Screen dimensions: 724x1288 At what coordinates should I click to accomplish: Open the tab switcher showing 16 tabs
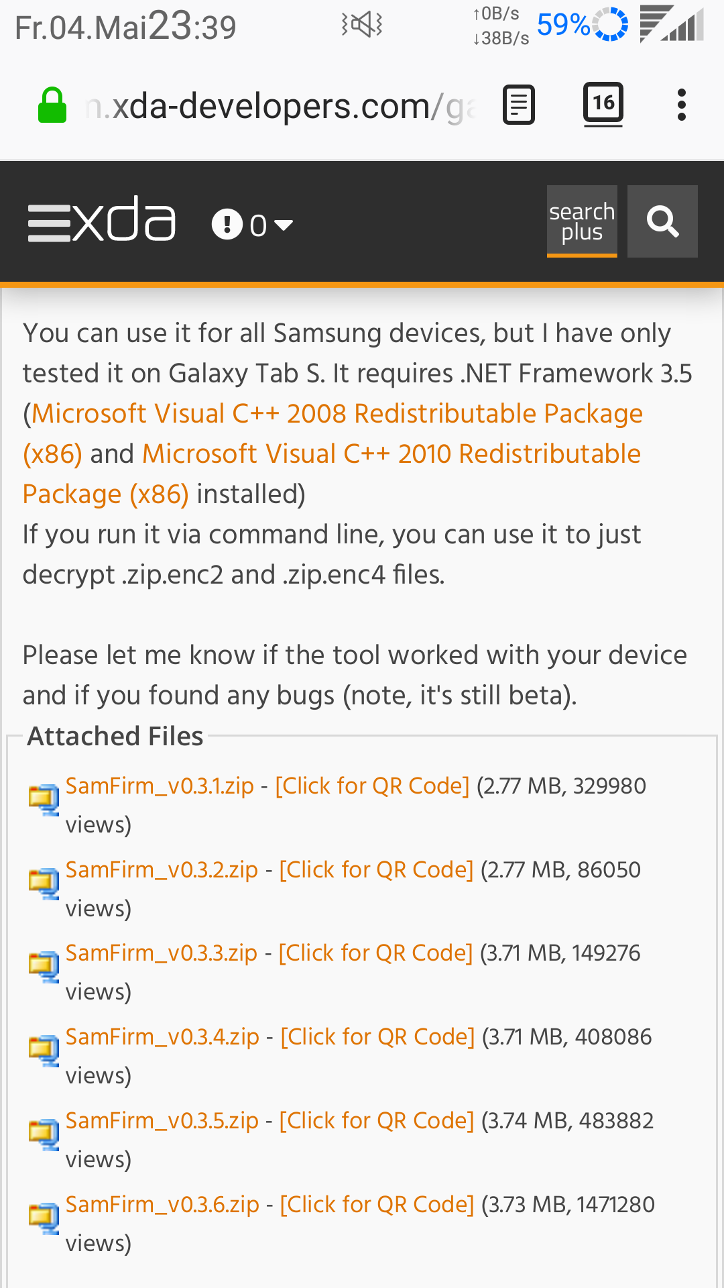click(x=603, y=104)
